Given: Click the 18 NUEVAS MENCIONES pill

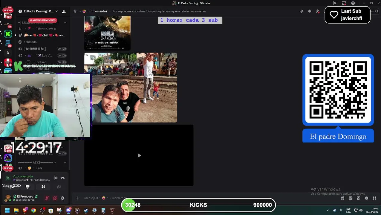Looking at the screenshot, I should tap(42, 20).
